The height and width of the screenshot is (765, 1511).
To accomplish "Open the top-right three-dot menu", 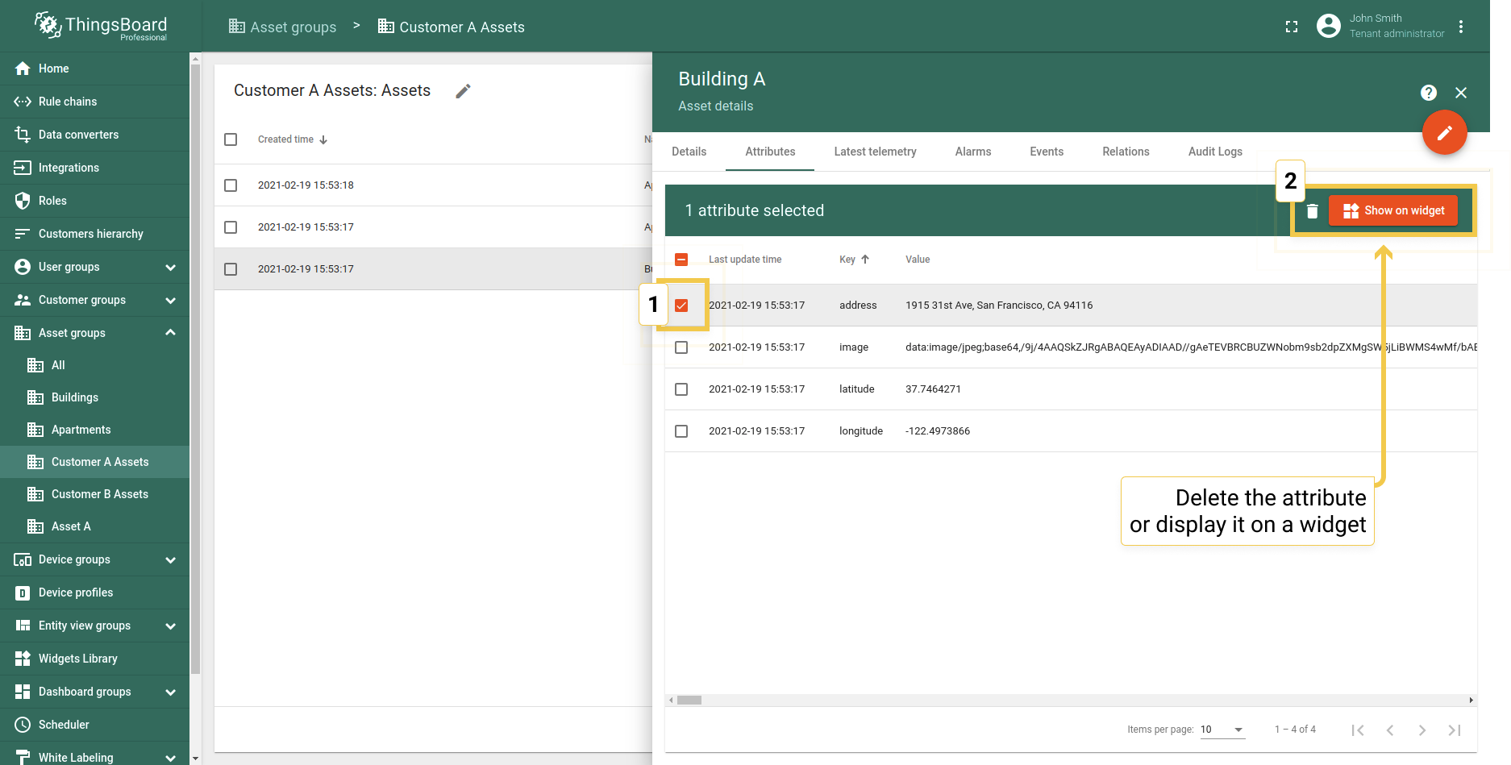I will [x=1461, y=27].
